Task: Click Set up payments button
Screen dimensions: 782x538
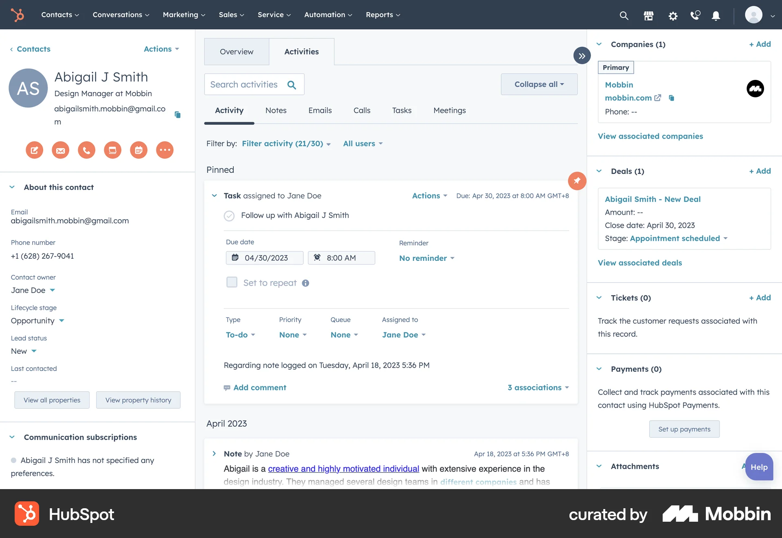Action: tap(684, 429)
